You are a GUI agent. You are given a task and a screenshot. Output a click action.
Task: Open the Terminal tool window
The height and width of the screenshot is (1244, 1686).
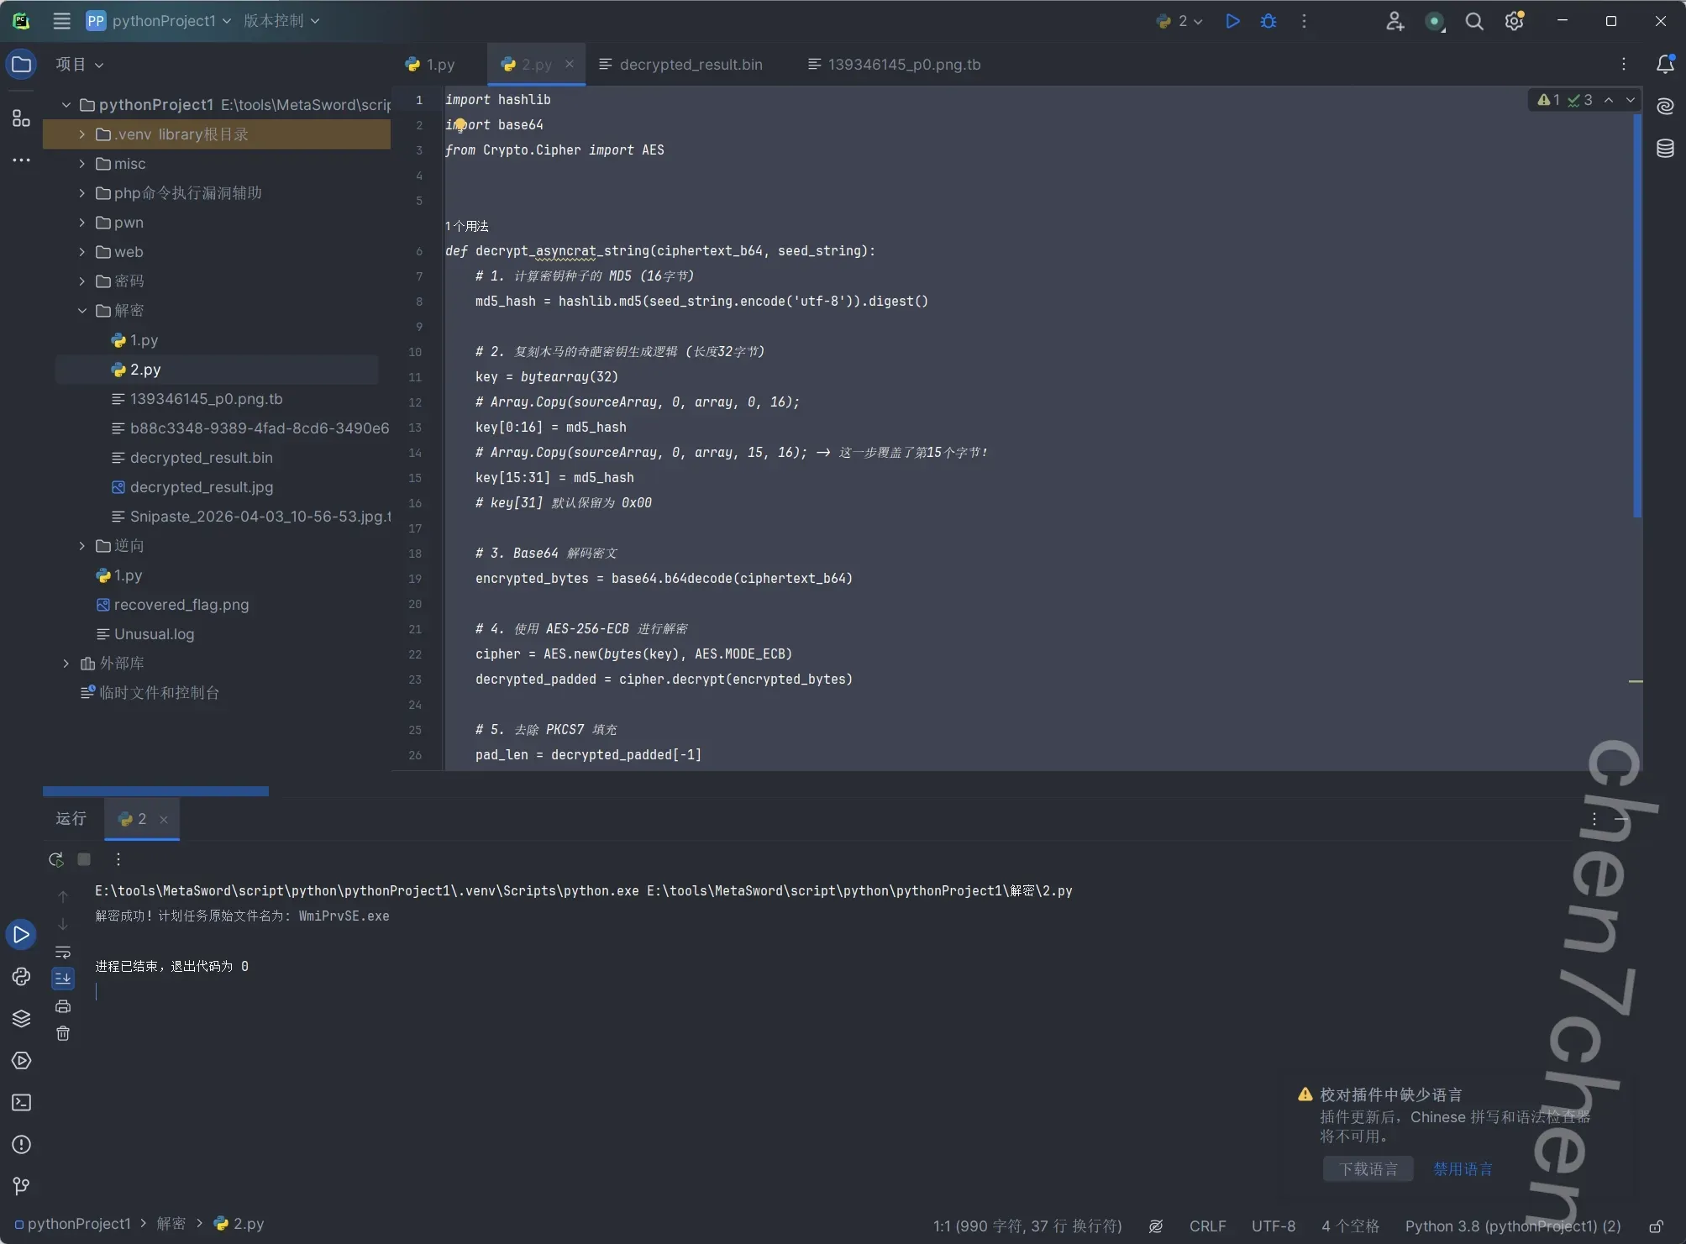click(x=22, y=1103)
